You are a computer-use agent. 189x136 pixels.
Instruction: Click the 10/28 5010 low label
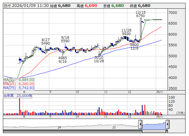point(99,59)
